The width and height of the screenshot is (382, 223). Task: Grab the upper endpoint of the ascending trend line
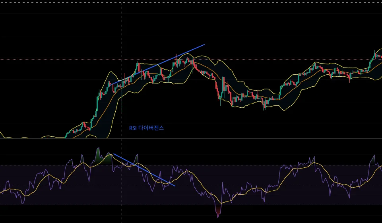204,45
